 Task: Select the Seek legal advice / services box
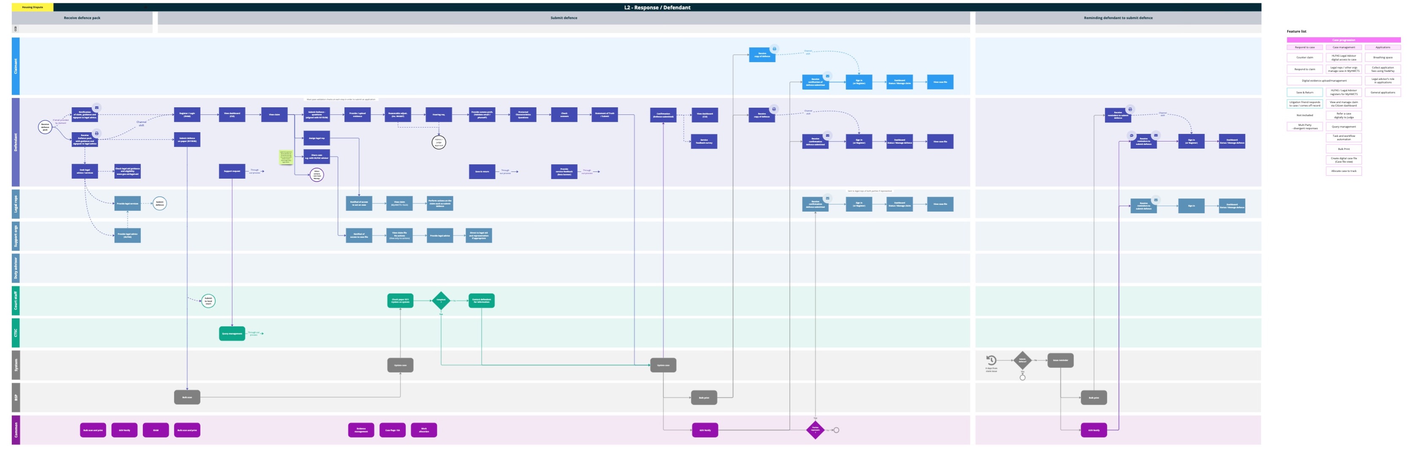(85, 171)
